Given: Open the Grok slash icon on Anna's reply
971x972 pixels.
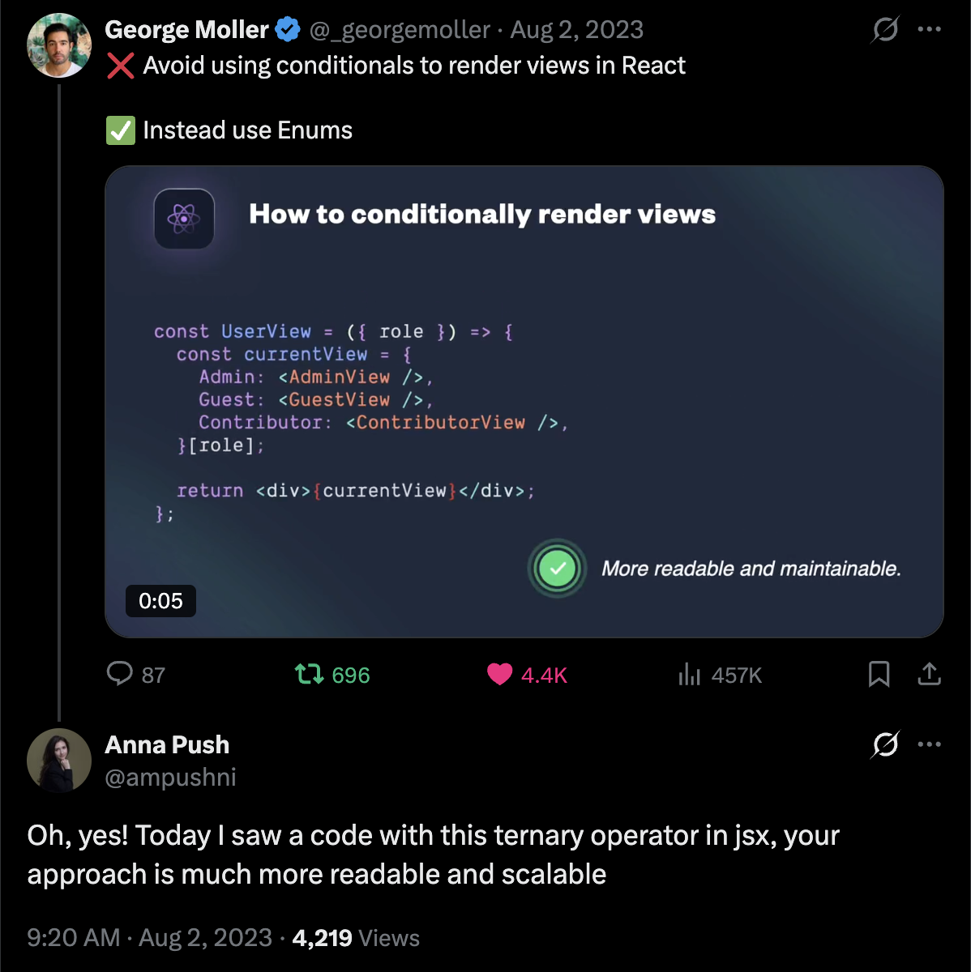Looking at the screenshot, I should 885,744.
